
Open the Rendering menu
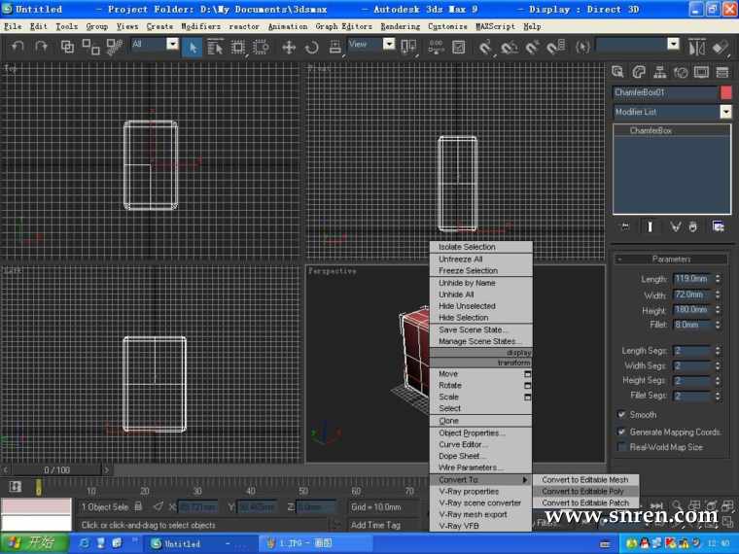[401, 27]
